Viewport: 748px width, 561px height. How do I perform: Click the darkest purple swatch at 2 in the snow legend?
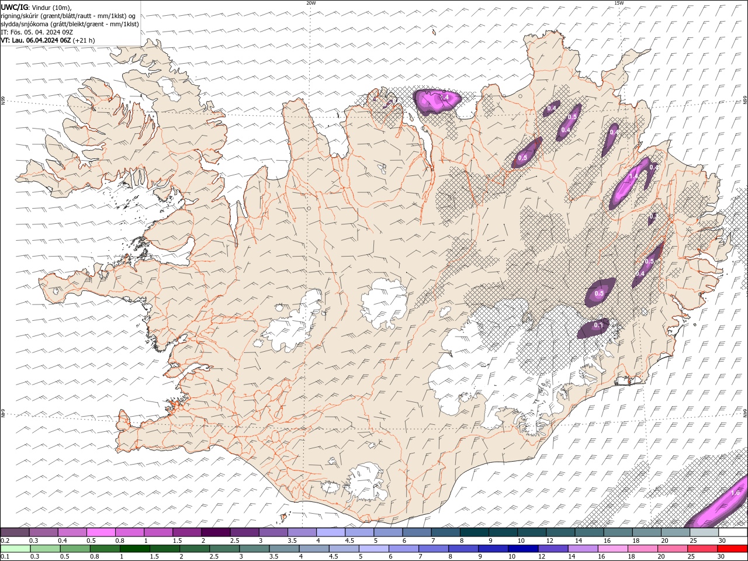point(216,532)
